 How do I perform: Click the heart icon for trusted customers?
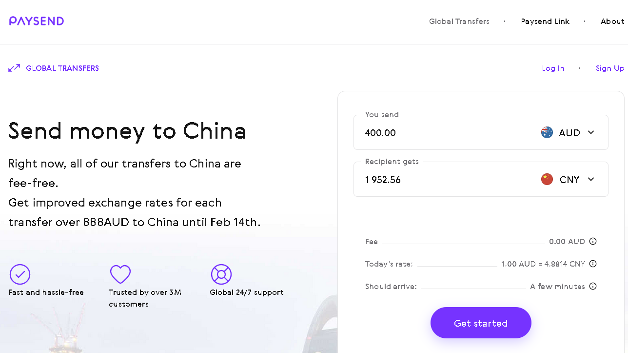(120, 274)
